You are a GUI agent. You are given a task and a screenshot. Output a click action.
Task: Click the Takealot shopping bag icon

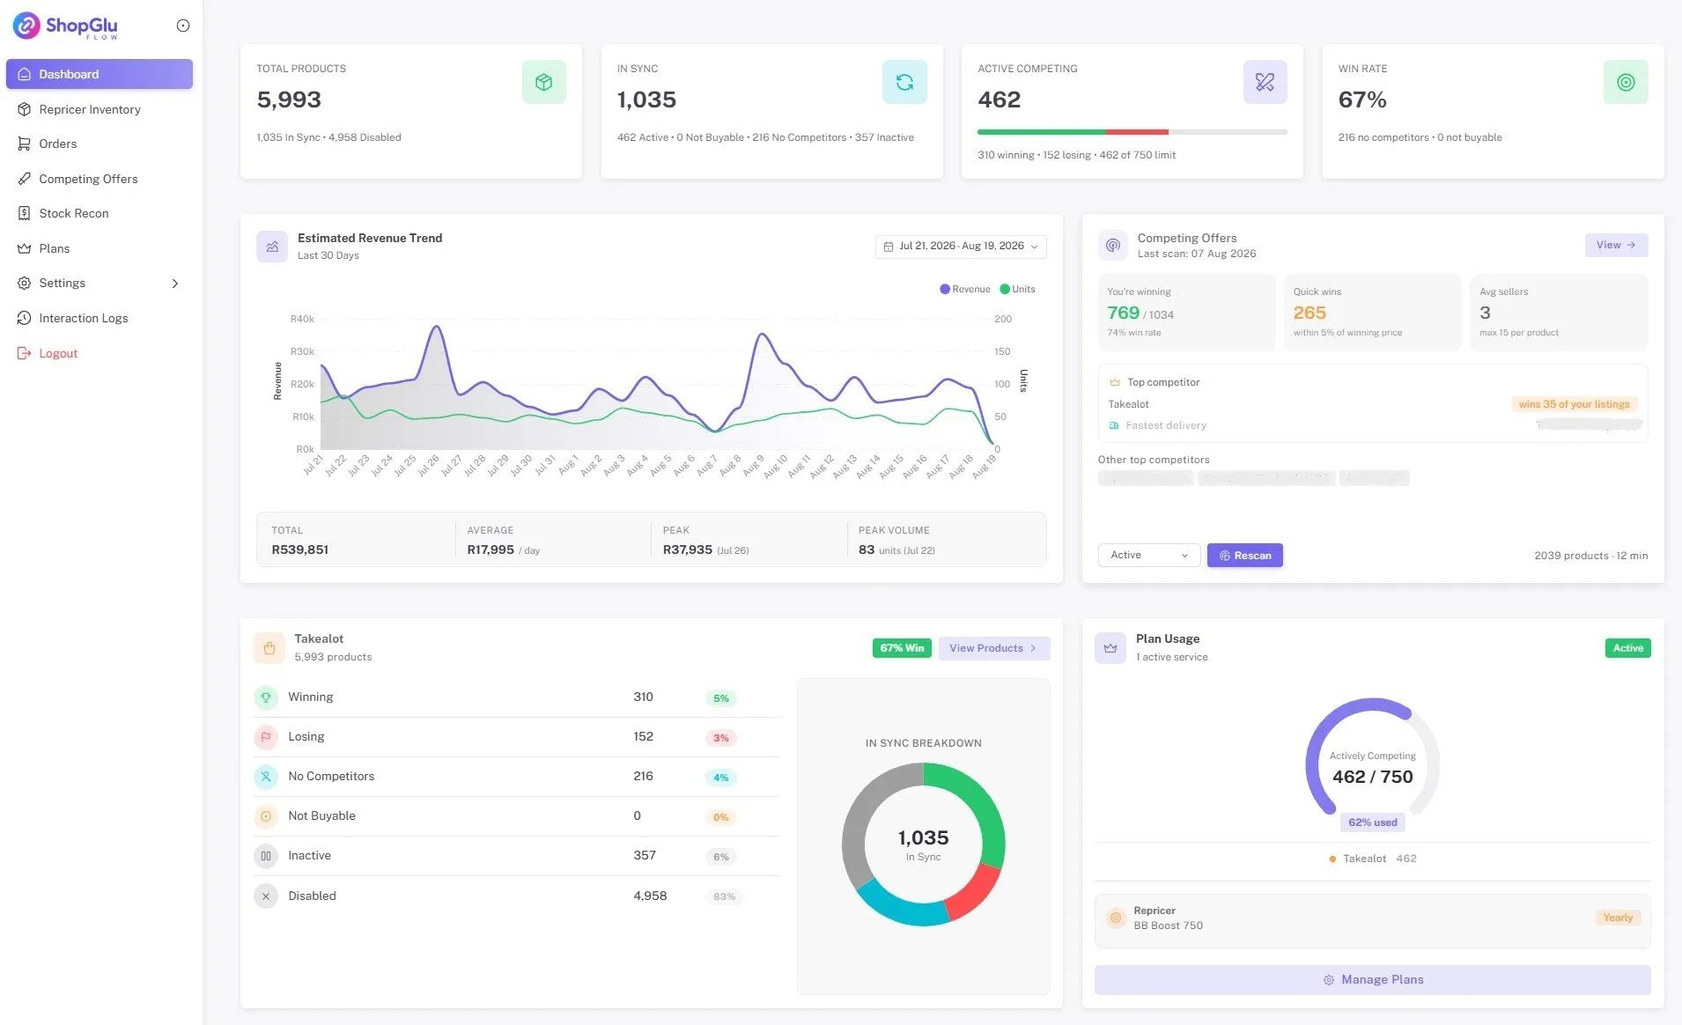[x=269, y=648]
